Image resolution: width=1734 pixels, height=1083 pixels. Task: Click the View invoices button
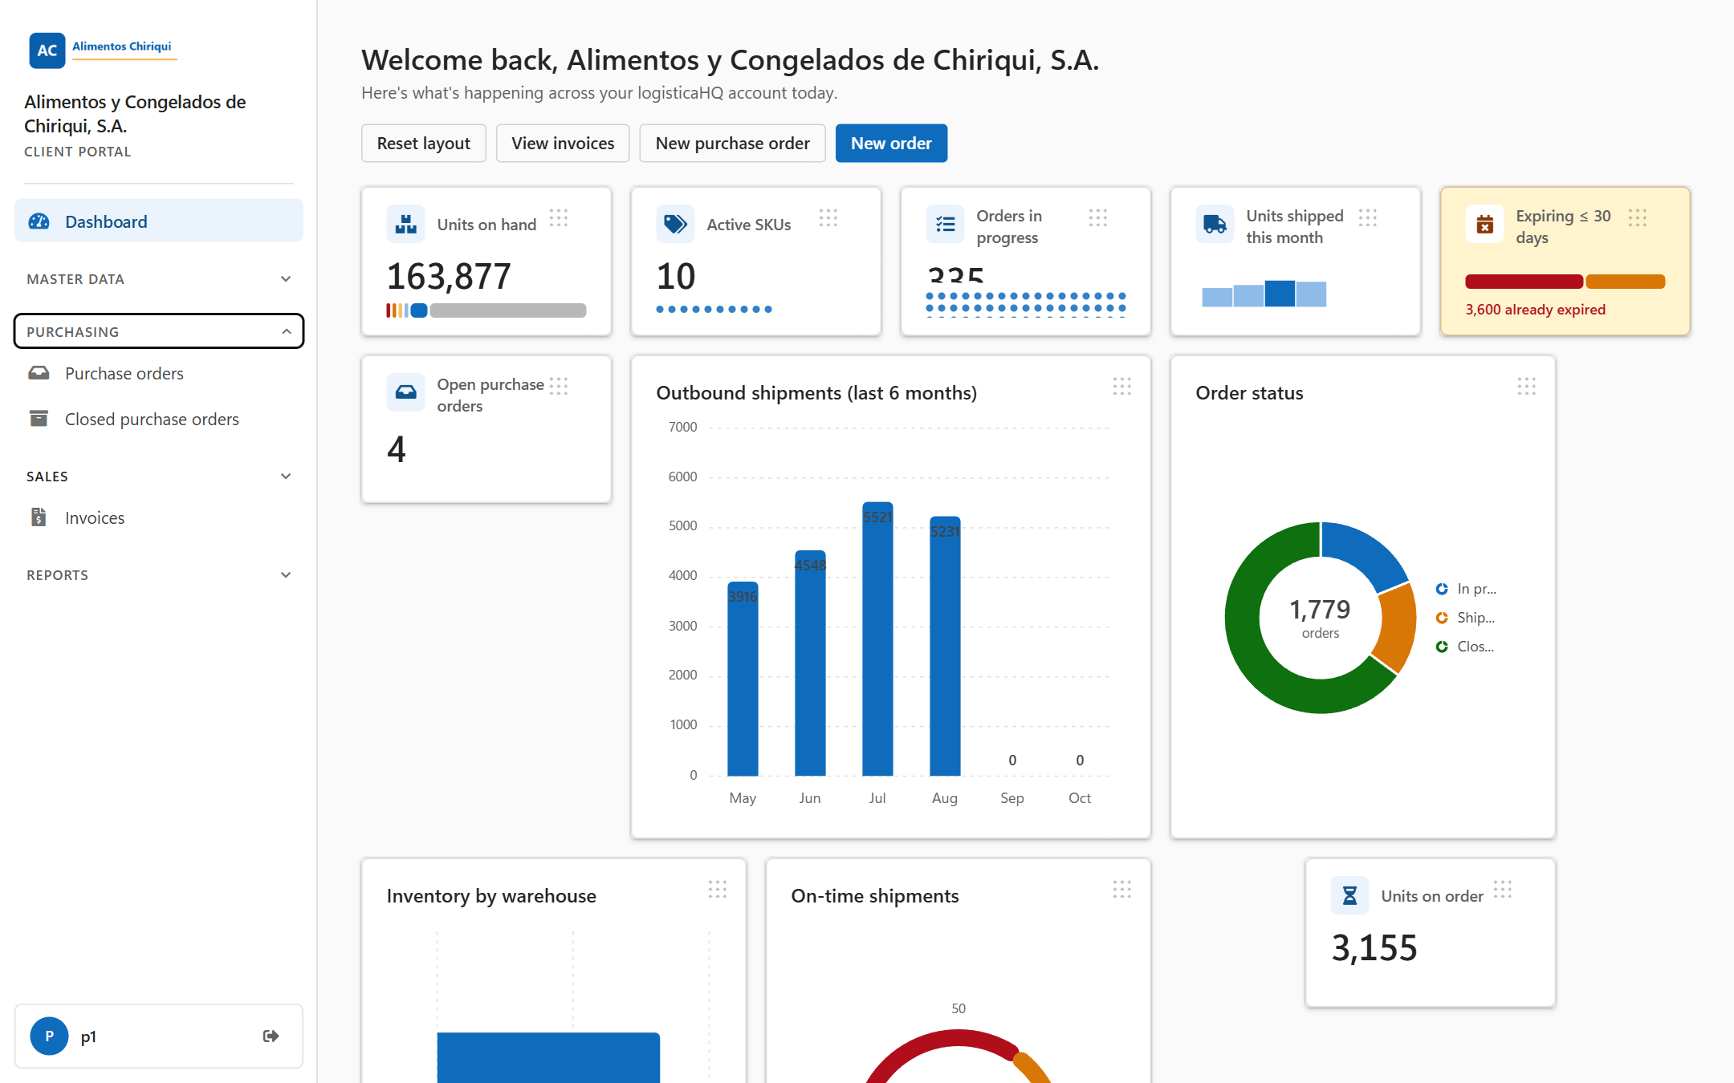click(563, 144)
